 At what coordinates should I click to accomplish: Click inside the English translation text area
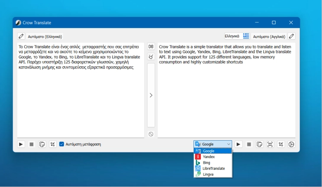pyautogui.click(x=226, y=90)
